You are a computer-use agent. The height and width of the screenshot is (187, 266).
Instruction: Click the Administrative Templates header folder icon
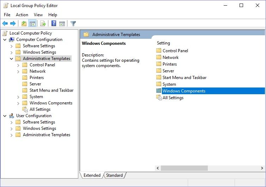(x=86, y=35)
